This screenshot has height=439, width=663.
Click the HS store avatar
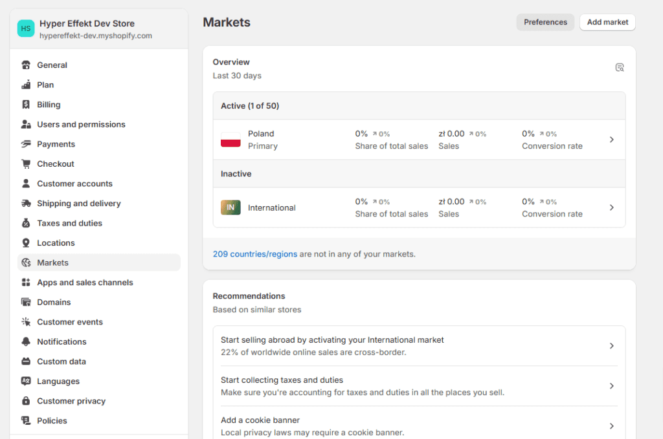pos(26,28)
